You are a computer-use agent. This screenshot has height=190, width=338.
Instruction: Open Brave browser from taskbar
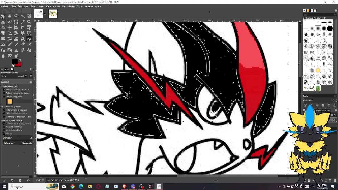coord(124,187)
